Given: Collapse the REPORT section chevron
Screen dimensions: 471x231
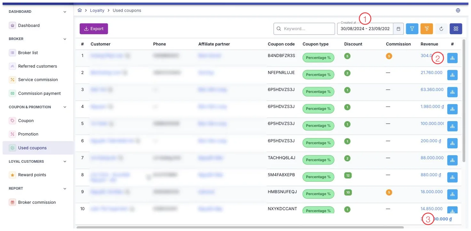Looking at the screenshot, I should 65,189.
